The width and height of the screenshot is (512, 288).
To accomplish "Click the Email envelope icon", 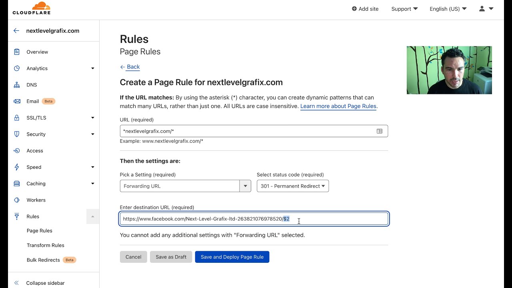I will pos(17,101).
